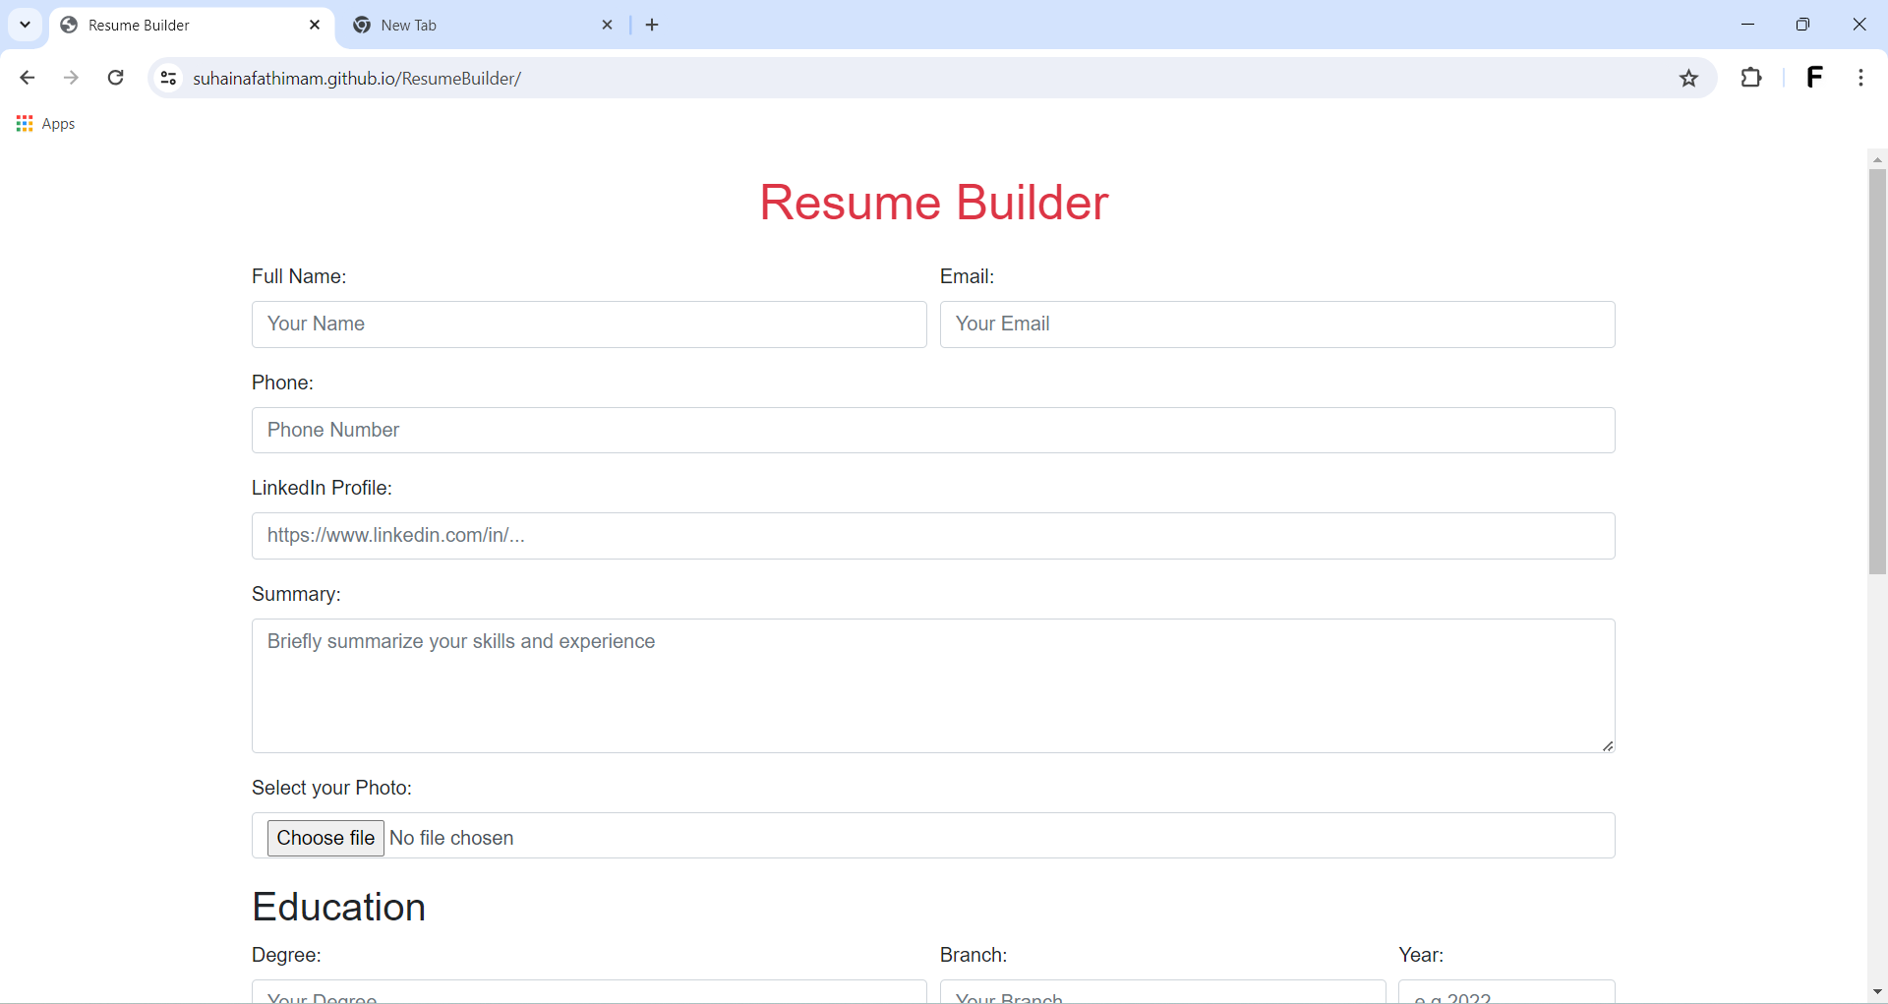Screen dimensions: 1888x1004
Task: Switch to the New Tab tab
Action: click(472, 25)
